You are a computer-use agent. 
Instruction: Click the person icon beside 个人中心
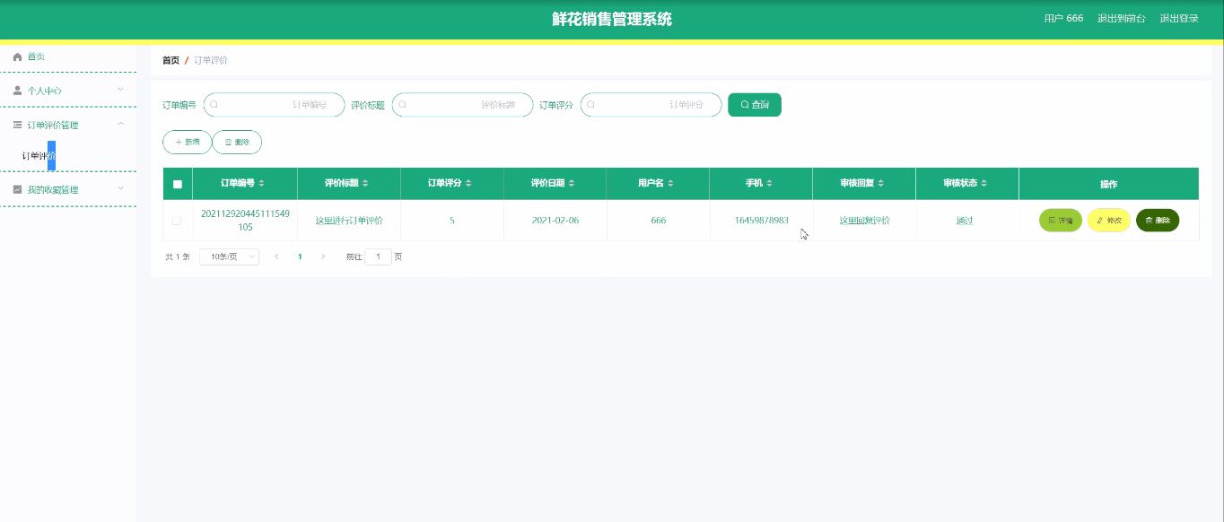[x=17, y=91]
